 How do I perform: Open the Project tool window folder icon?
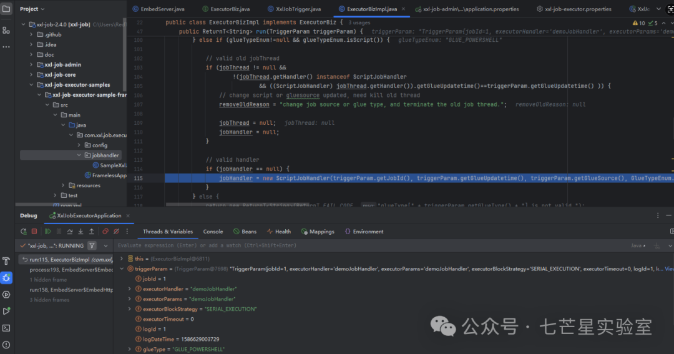pyautogui.click(x=6, y=9)
